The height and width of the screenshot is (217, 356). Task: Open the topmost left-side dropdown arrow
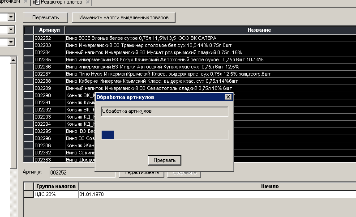(x=11, y=17)
